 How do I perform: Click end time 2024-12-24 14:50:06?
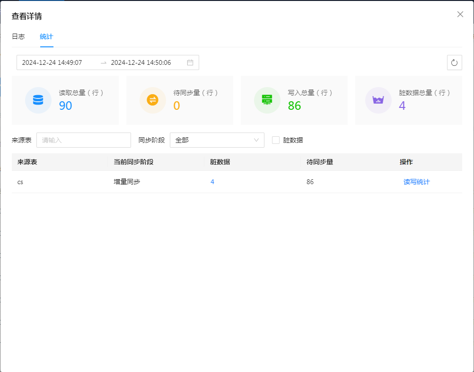141,62
